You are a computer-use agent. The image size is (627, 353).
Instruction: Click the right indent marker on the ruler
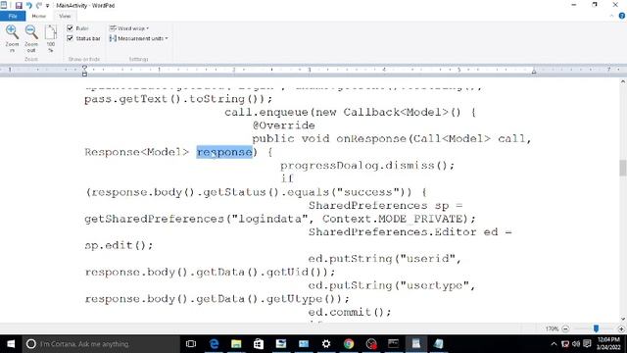point(533,72)
